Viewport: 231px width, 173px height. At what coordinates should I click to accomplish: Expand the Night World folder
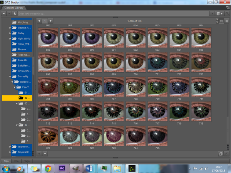tap(10, 38)
